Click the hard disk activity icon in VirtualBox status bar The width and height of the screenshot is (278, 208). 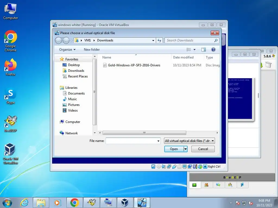[153, 167]
